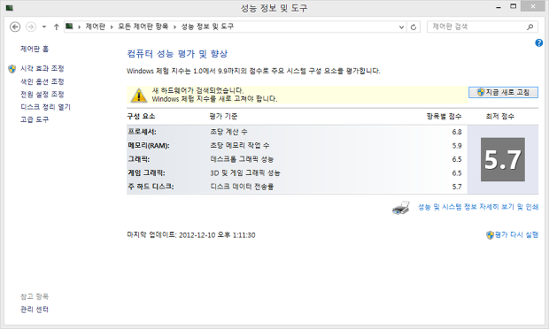This screenshot has width=549, height=329.
Task: Click the memory score 5.9
Action: coord(457,145)
